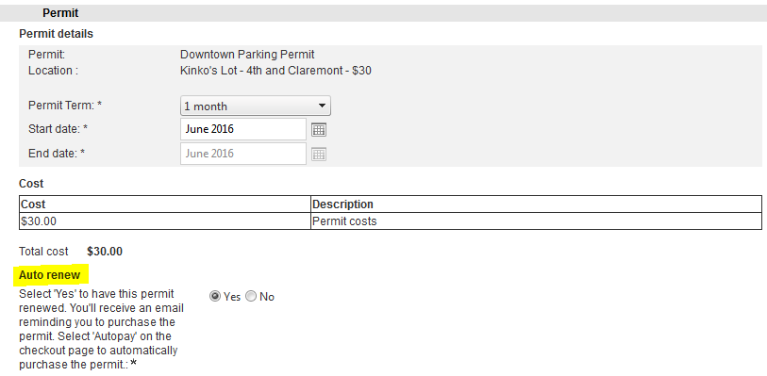This screenshot has width=767, height=376.
Task: Select the Yes radio button for Auto renew
Action: (215, 297)
